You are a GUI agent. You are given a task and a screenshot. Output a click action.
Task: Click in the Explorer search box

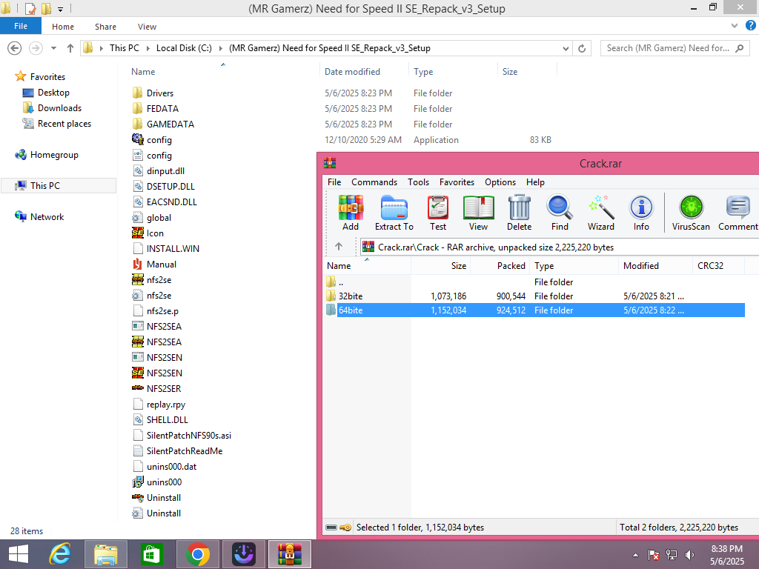[675, 48]
